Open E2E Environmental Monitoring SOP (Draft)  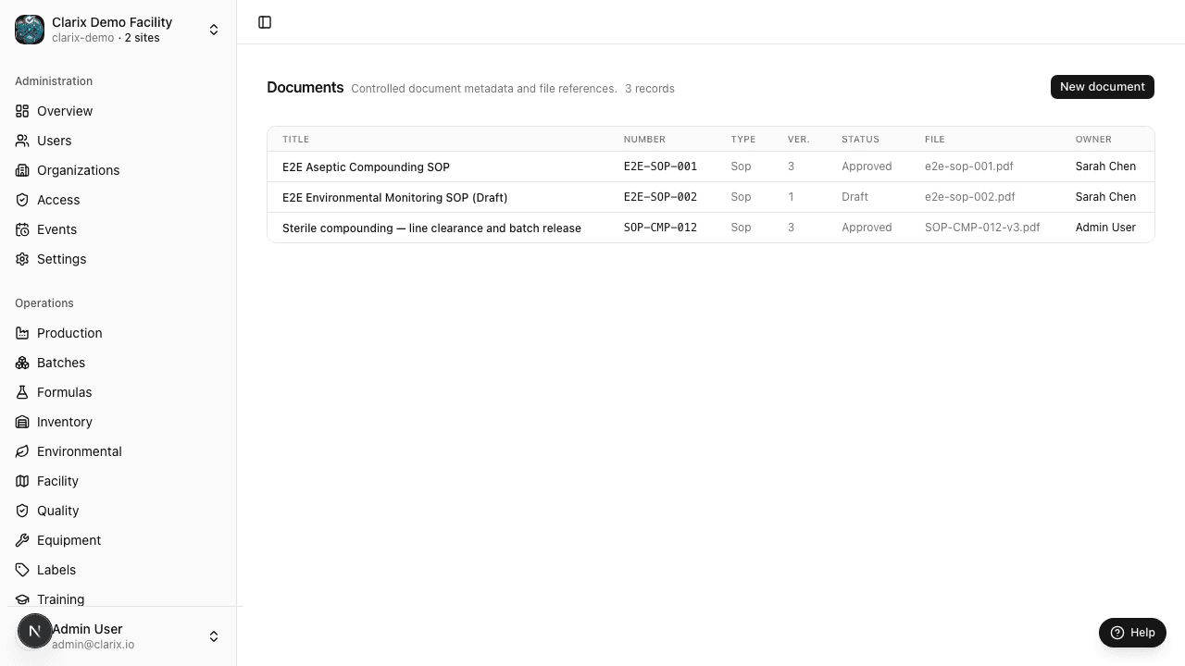[x=394, y=198]
